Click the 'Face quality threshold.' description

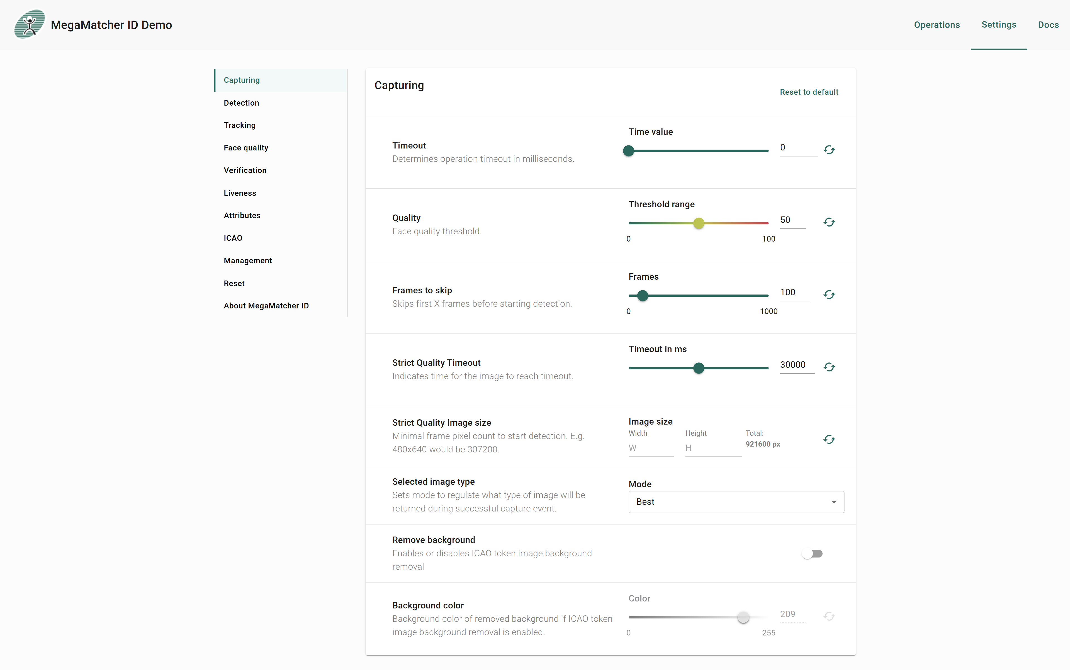click(437, 231)
